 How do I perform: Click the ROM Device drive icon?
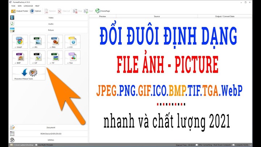12,134
